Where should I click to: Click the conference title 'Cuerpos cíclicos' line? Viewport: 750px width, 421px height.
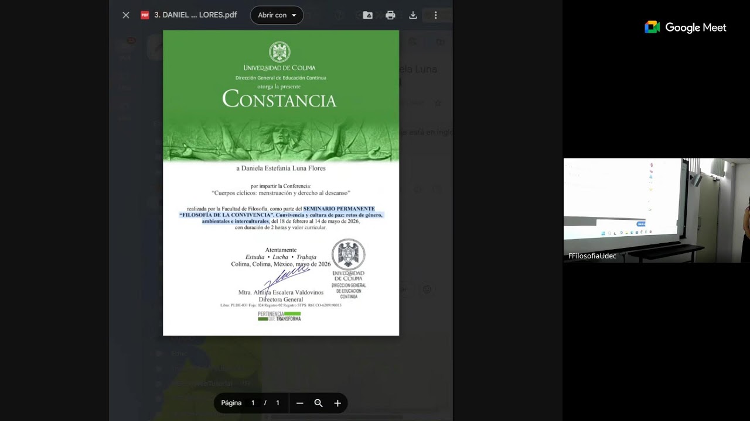[x=281, y=193]
